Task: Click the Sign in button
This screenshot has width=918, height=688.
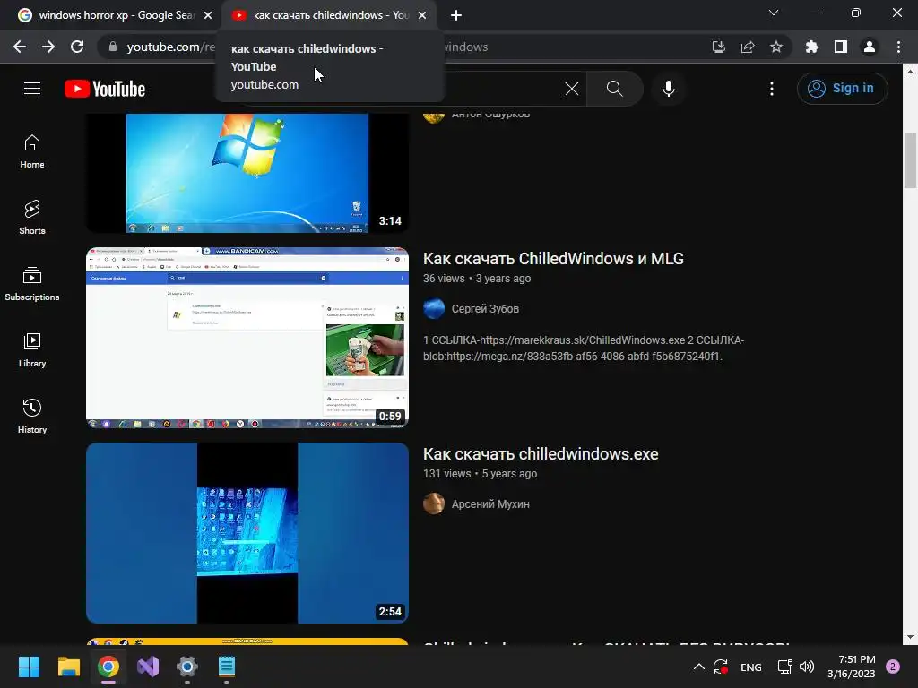Action: 842,89
